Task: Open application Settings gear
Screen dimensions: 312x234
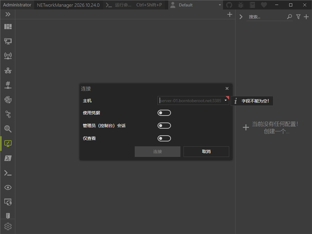Action: coord(8,227)
